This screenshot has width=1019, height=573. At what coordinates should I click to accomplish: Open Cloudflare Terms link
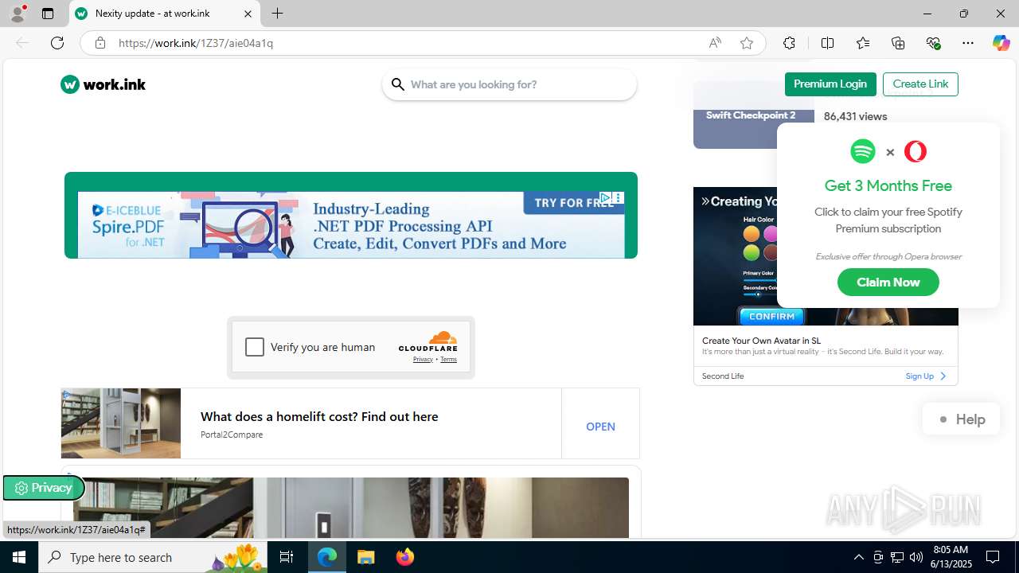[449, 360]
